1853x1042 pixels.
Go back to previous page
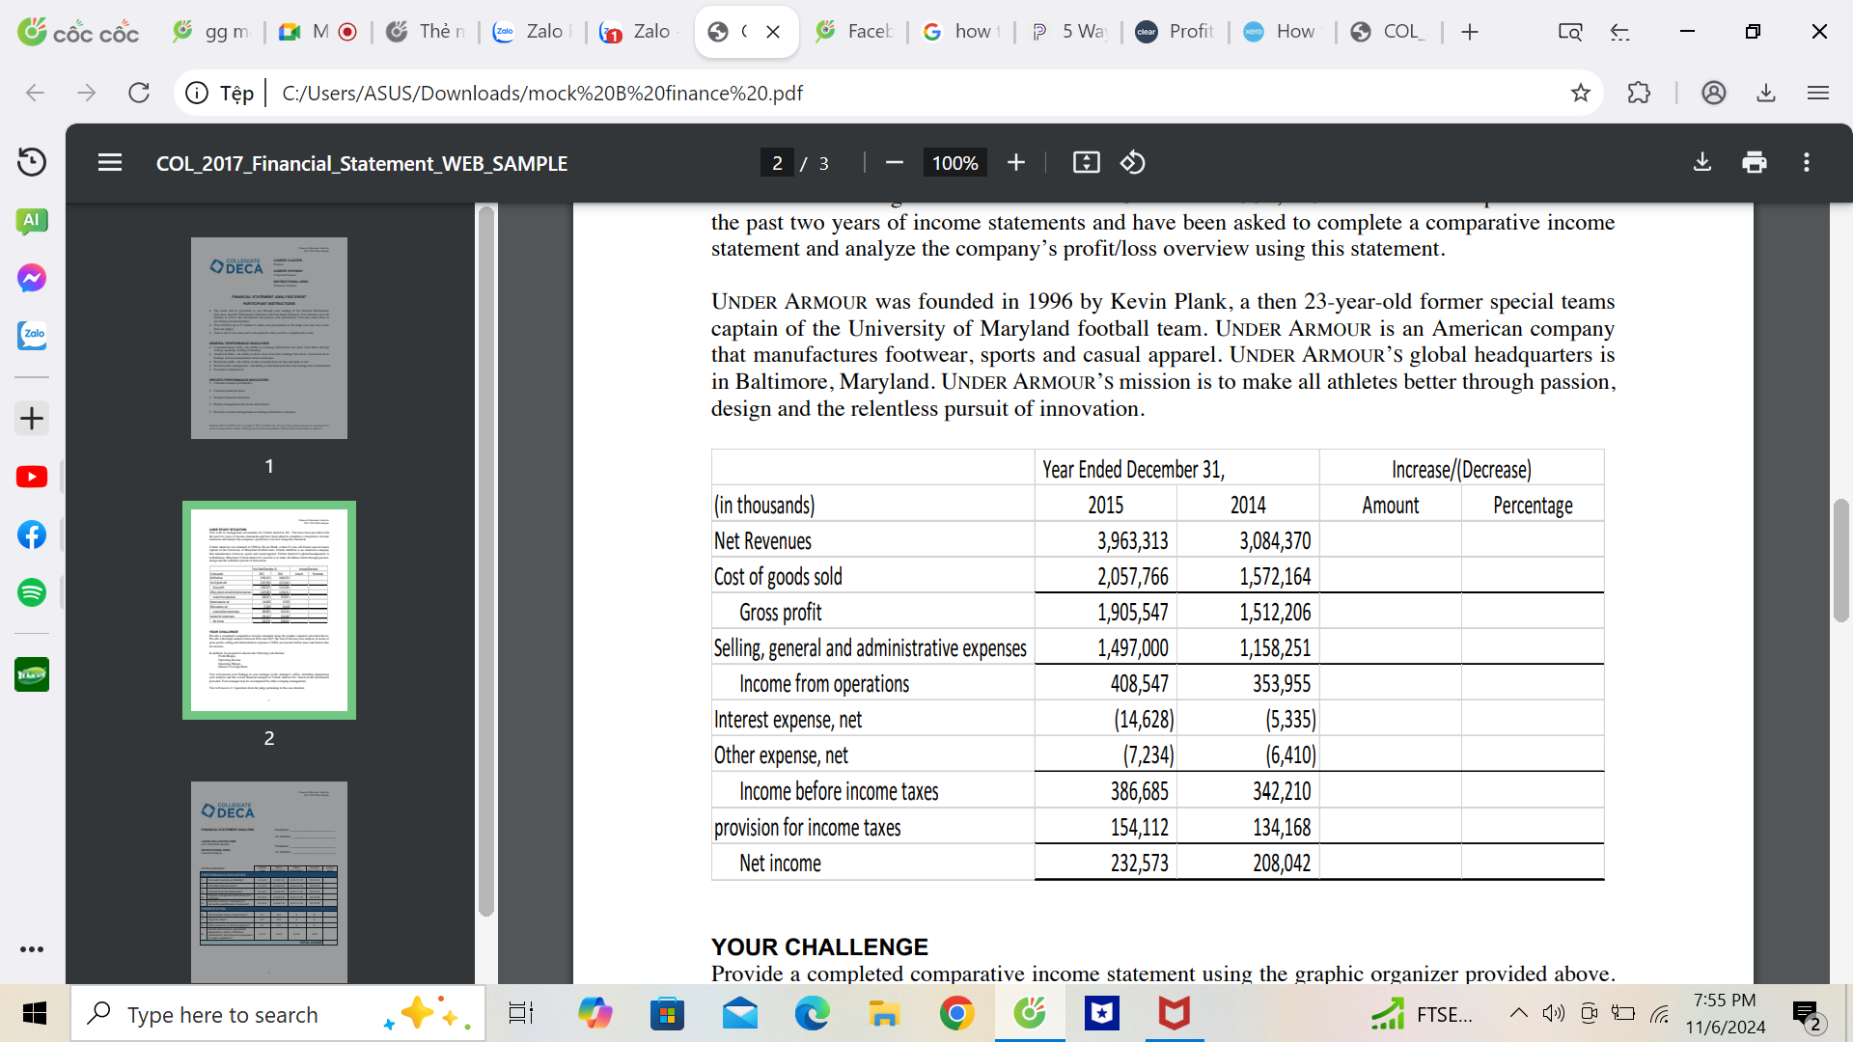(35, 93)
